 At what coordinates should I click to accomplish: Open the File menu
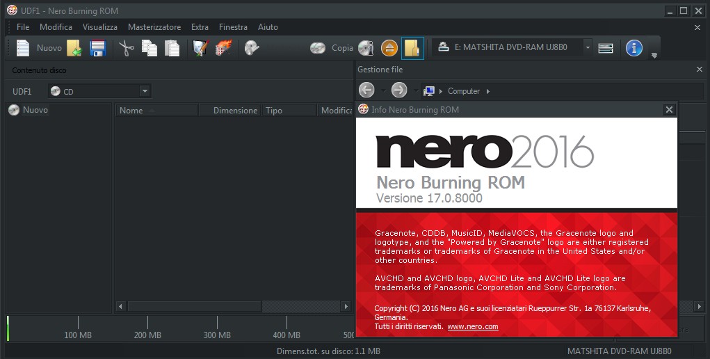[x=23, y=27]
